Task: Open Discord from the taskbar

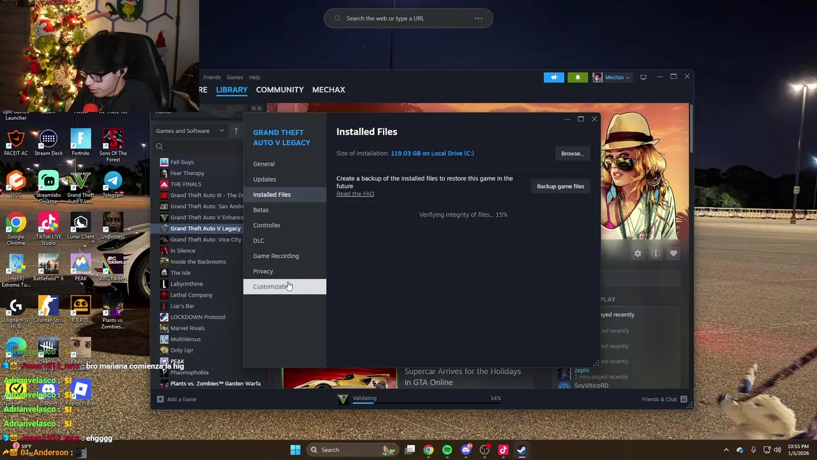Action: (466, 450)
